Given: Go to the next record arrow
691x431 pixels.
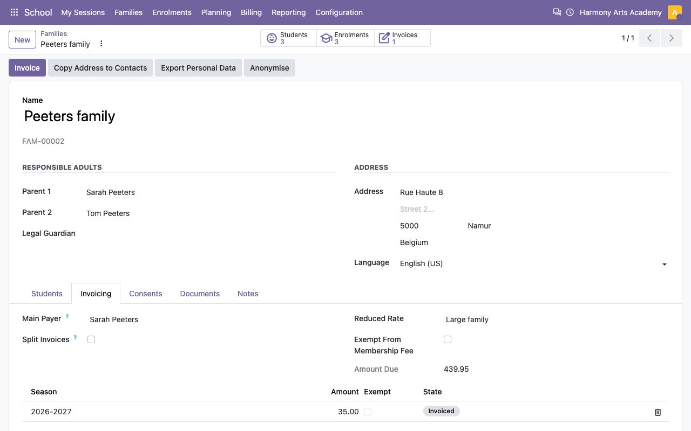Looking at the screenshot, I should pyautogui.click(x=672, y=38).
